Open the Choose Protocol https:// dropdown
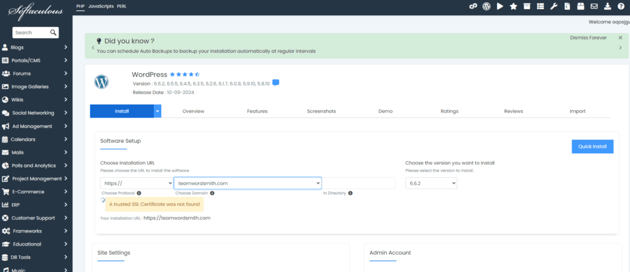The width and height of the screenshot is (630, 272). [x=137, y=183]
